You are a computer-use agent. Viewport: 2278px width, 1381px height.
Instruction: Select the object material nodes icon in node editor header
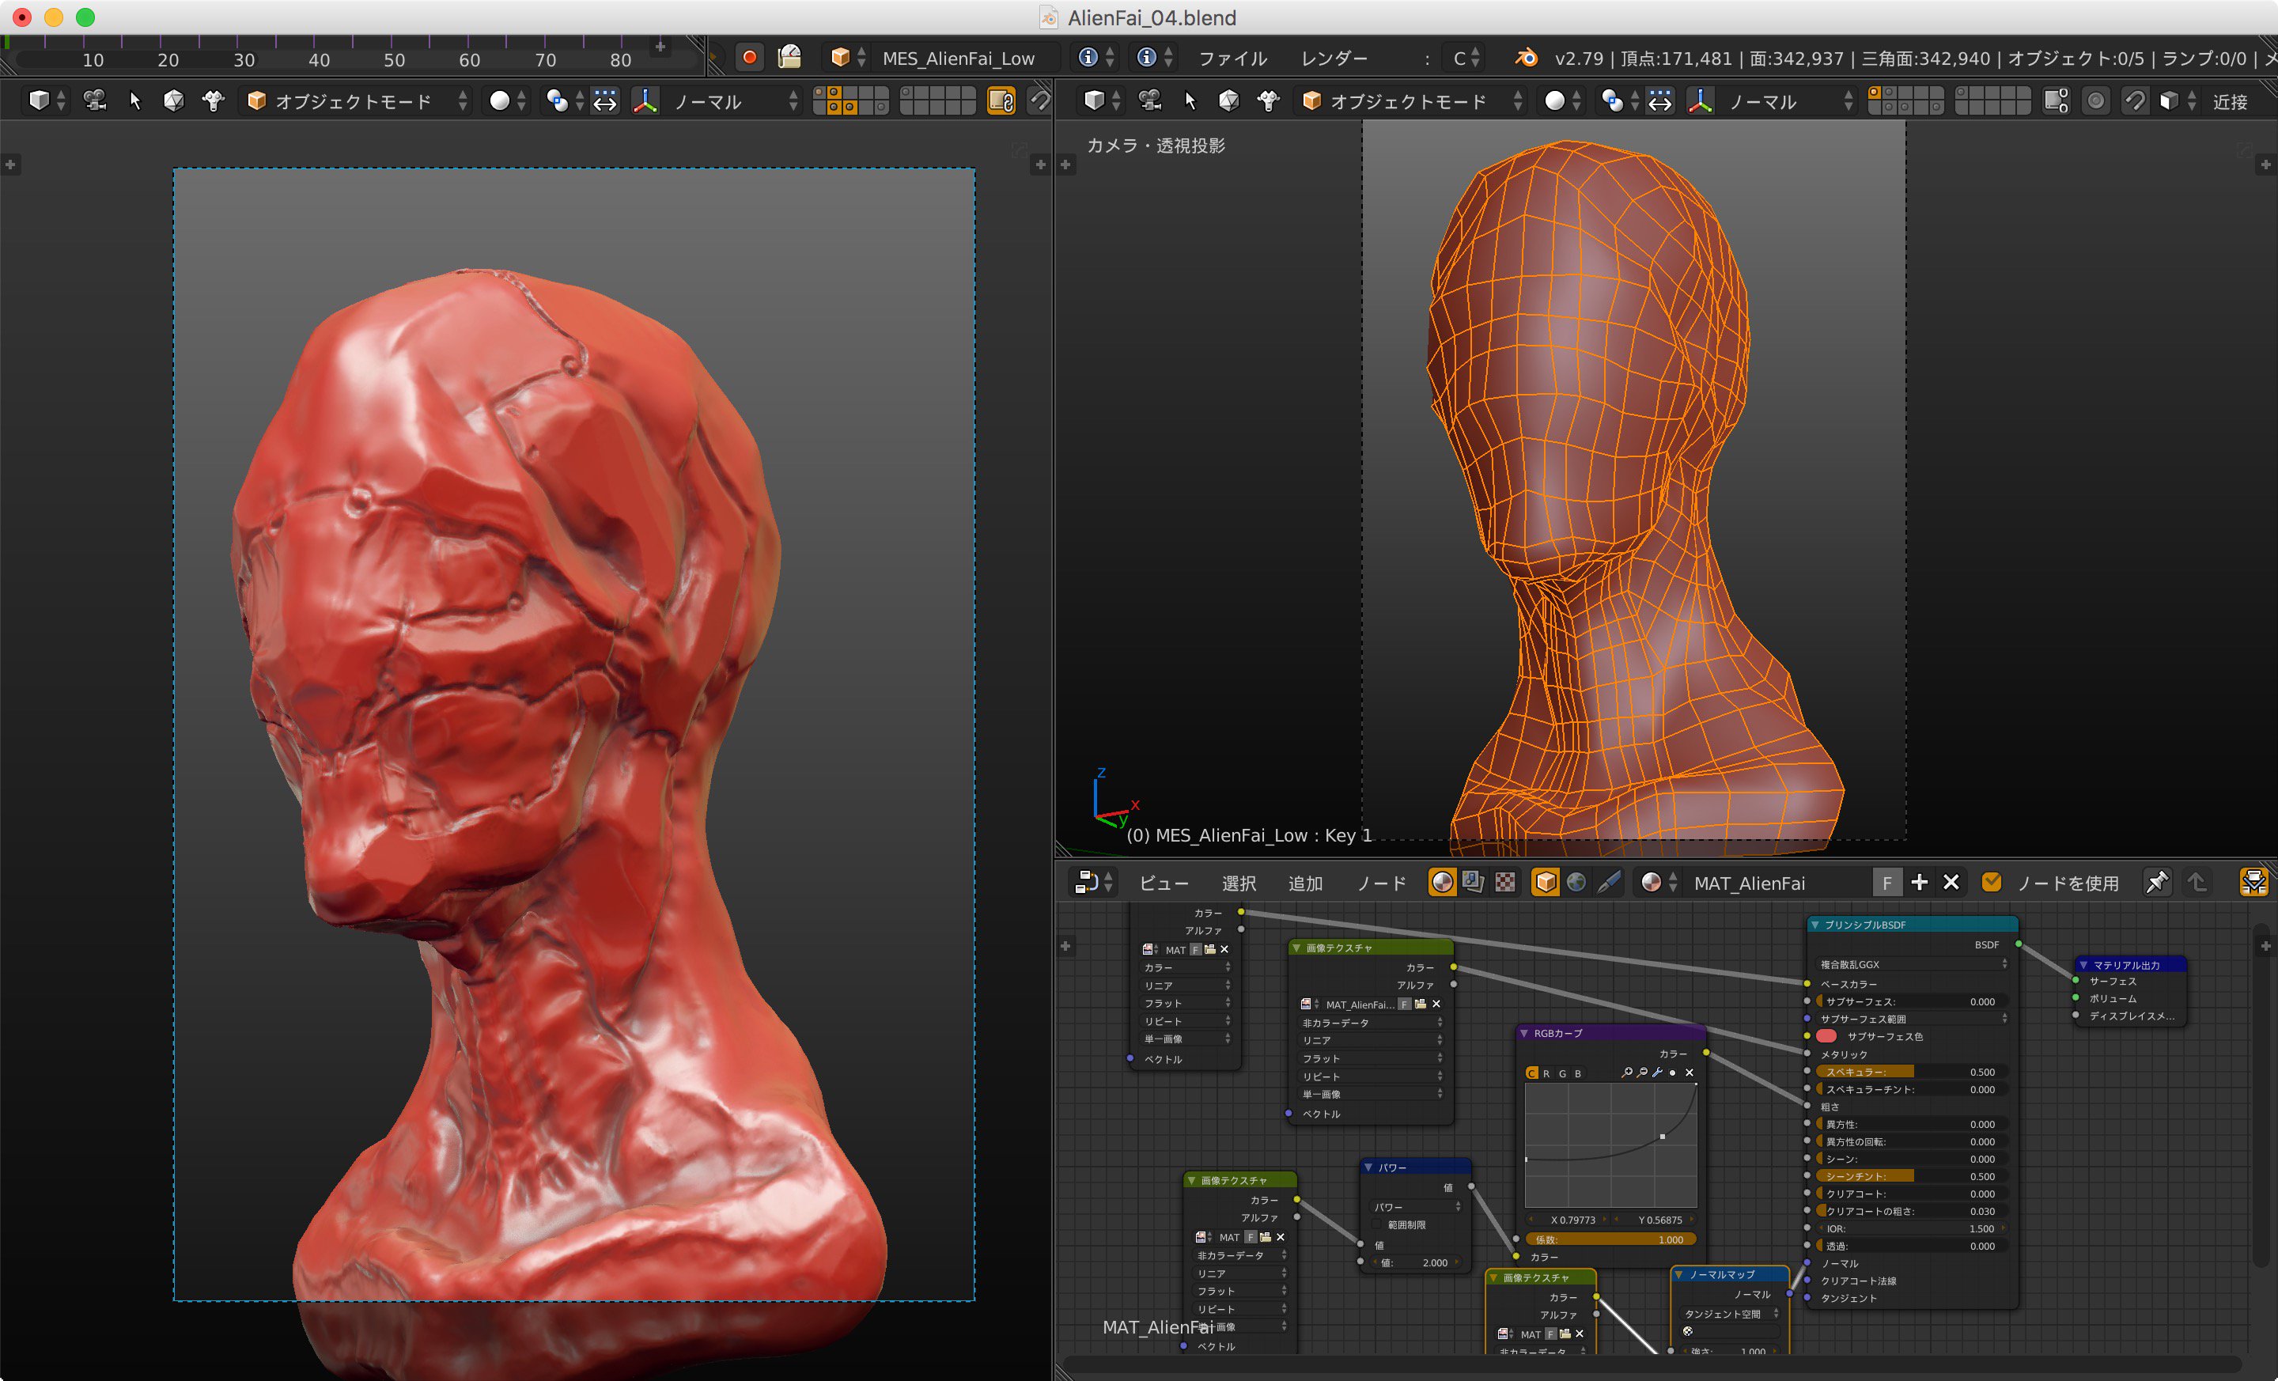1545,882
